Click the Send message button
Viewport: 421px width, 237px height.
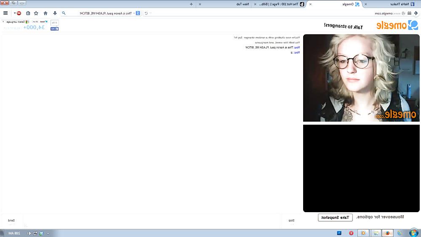(x=11, y=221)
